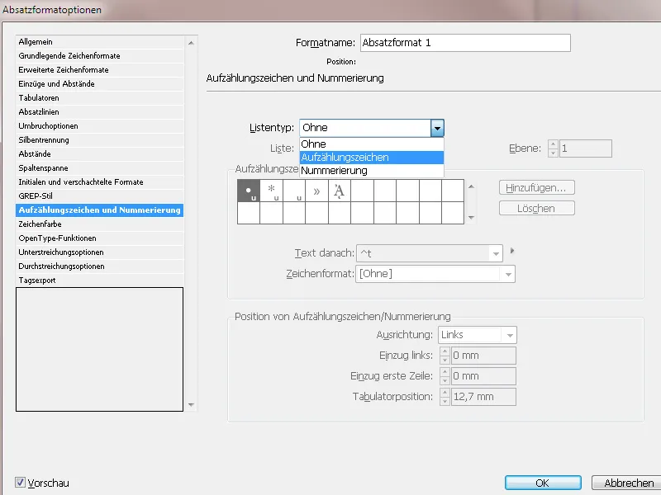
Task: Open the OpenType-Funktionen category
Action: [100, 238]
